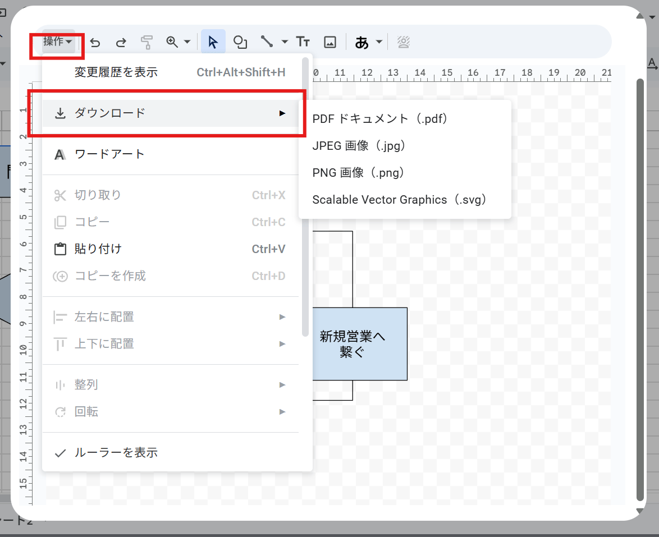Choose the selection arrow tool

click(213, 42)
